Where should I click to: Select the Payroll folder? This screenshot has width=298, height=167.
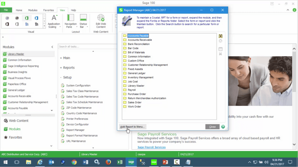[x=131, y=90]
